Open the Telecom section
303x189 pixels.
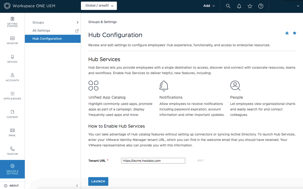point(12,151)
